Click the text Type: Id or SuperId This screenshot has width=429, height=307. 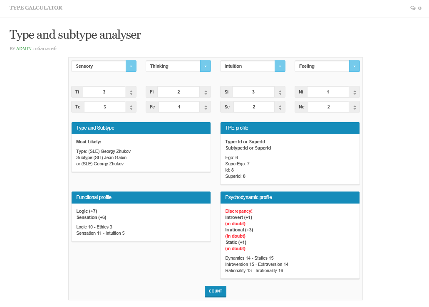pos(245,142)
